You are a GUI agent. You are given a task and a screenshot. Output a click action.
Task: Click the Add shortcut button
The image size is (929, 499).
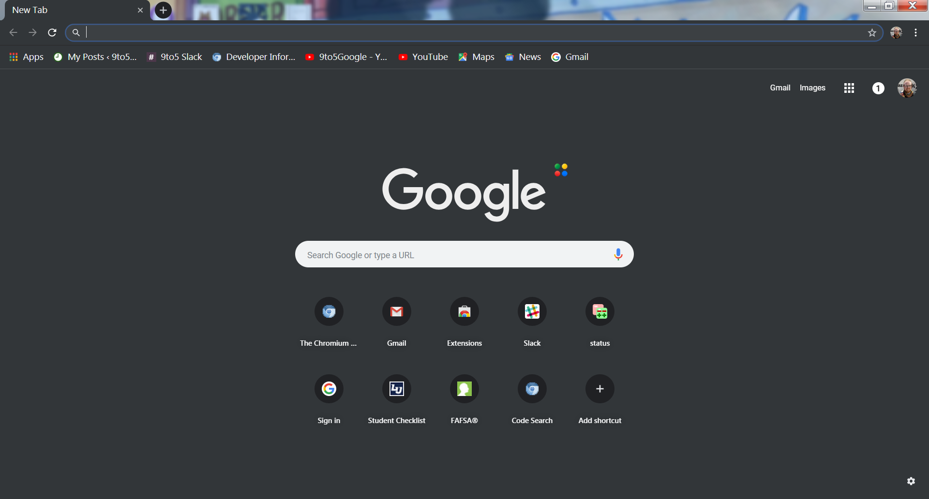pos(599,389)
